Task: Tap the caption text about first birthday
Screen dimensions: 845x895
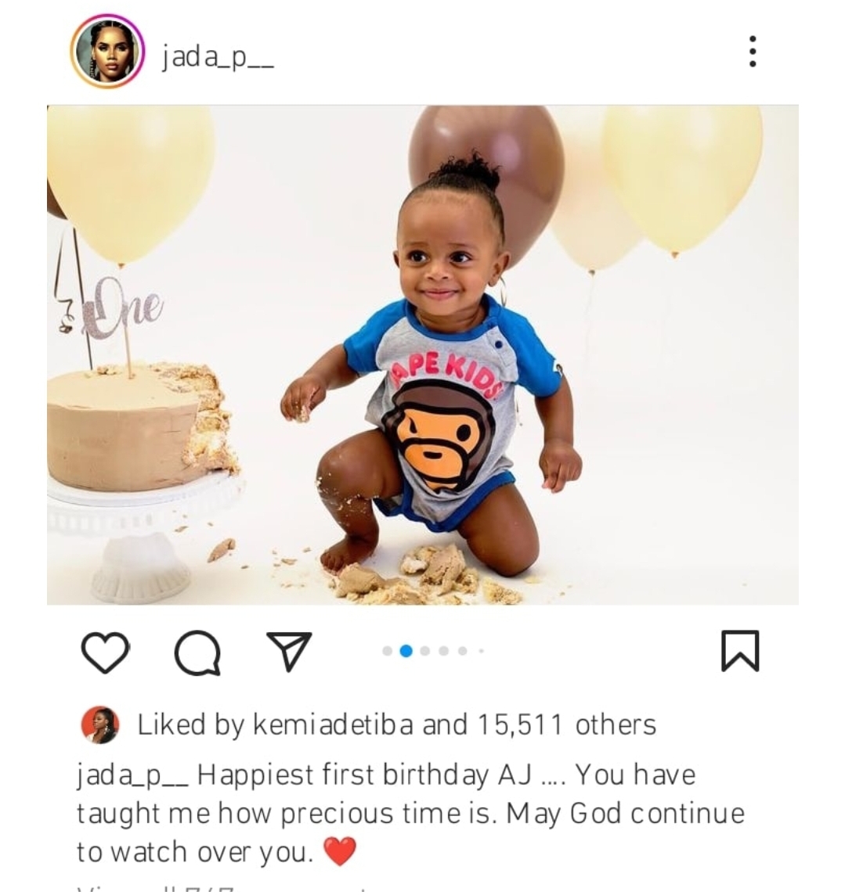Action: (x=411, y=814)
